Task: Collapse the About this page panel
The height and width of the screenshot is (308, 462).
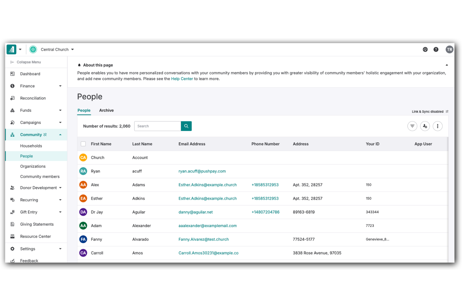Action: [x=446, y=65]
